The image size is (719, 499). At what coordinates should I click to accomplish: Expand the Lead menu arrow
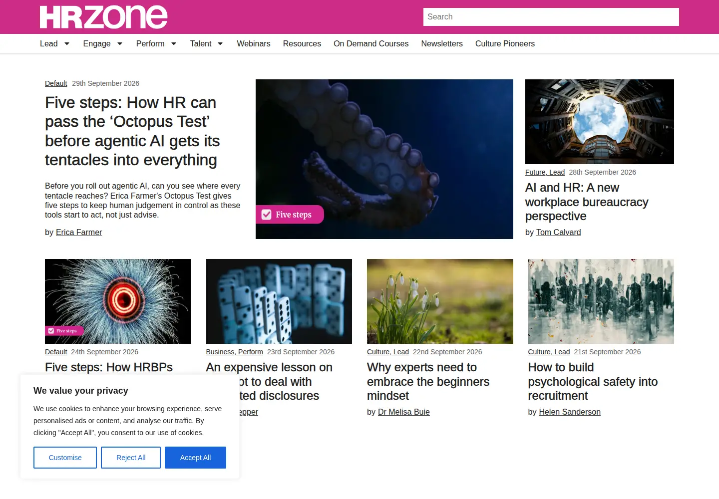pos(67,44)
